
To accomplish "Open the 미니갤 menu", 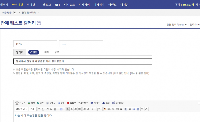I will (31, 5).
